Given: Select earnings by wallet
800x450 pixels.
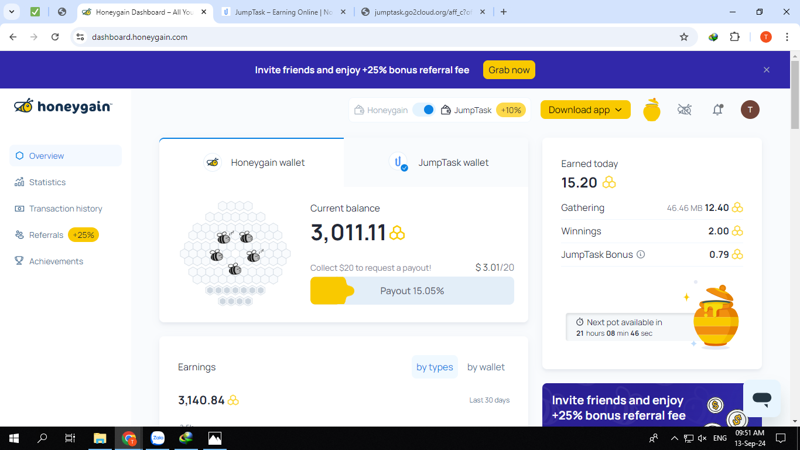Looking at the screenshot, I should coord(486,367).
